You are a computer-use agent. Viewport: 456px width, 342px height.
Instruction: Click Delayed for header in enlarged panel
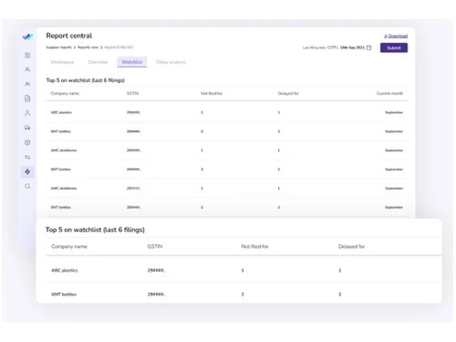click(351, 246)
